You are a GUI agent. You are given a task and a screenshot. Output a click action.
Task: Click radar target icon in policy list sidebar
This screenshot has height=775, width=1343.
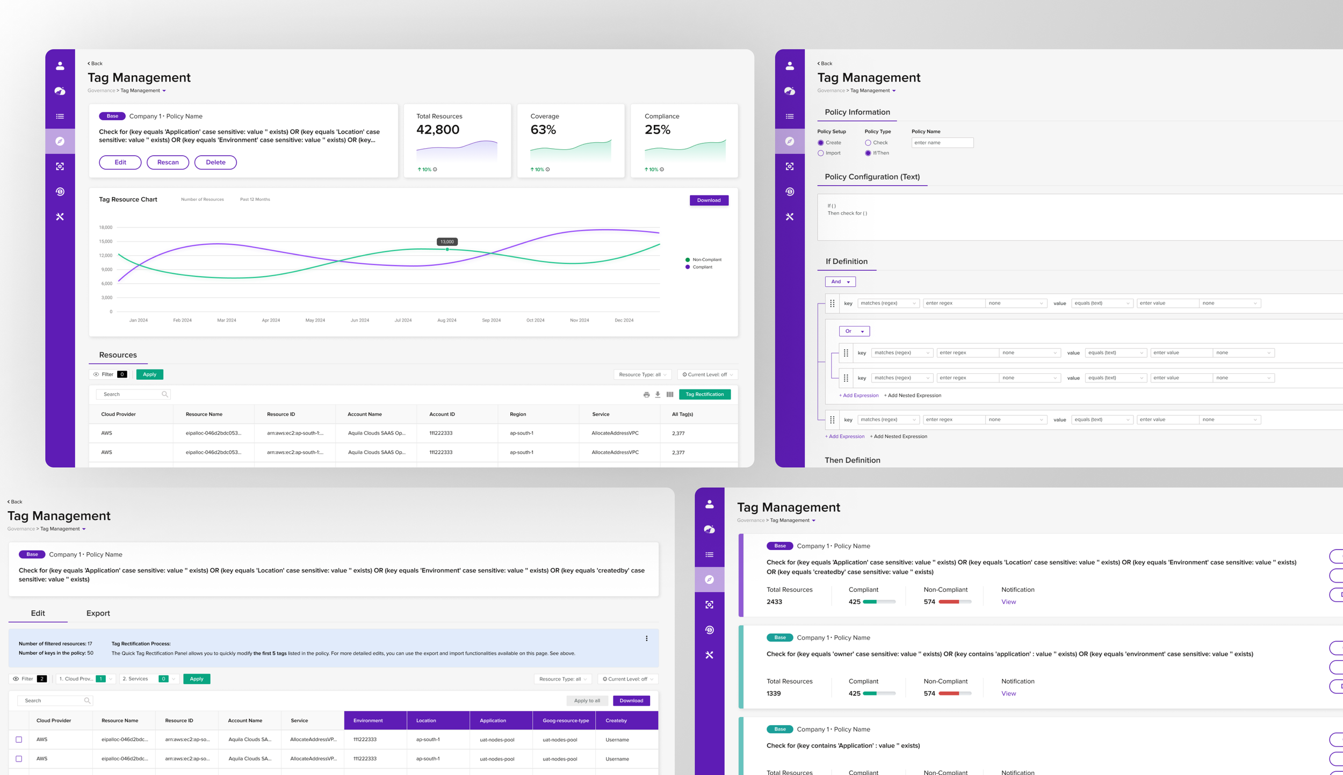710,630
